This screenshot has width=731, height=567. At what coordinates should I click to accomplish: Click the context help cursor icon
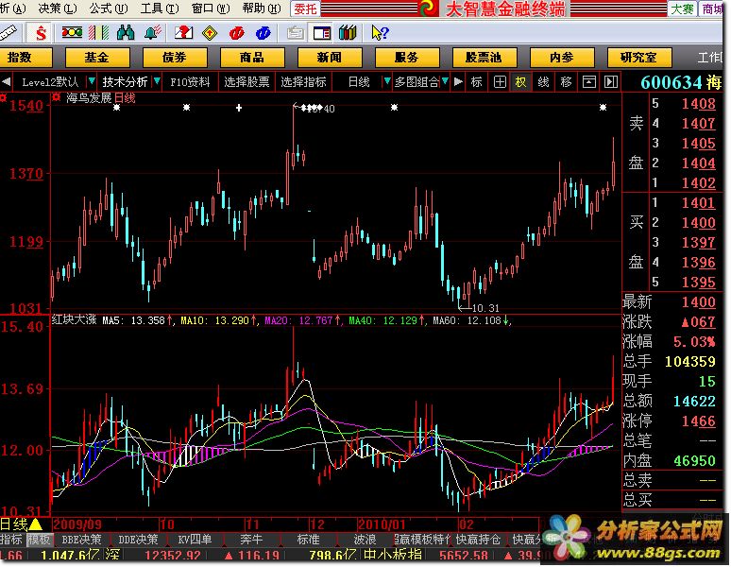(x=380, y=33)
